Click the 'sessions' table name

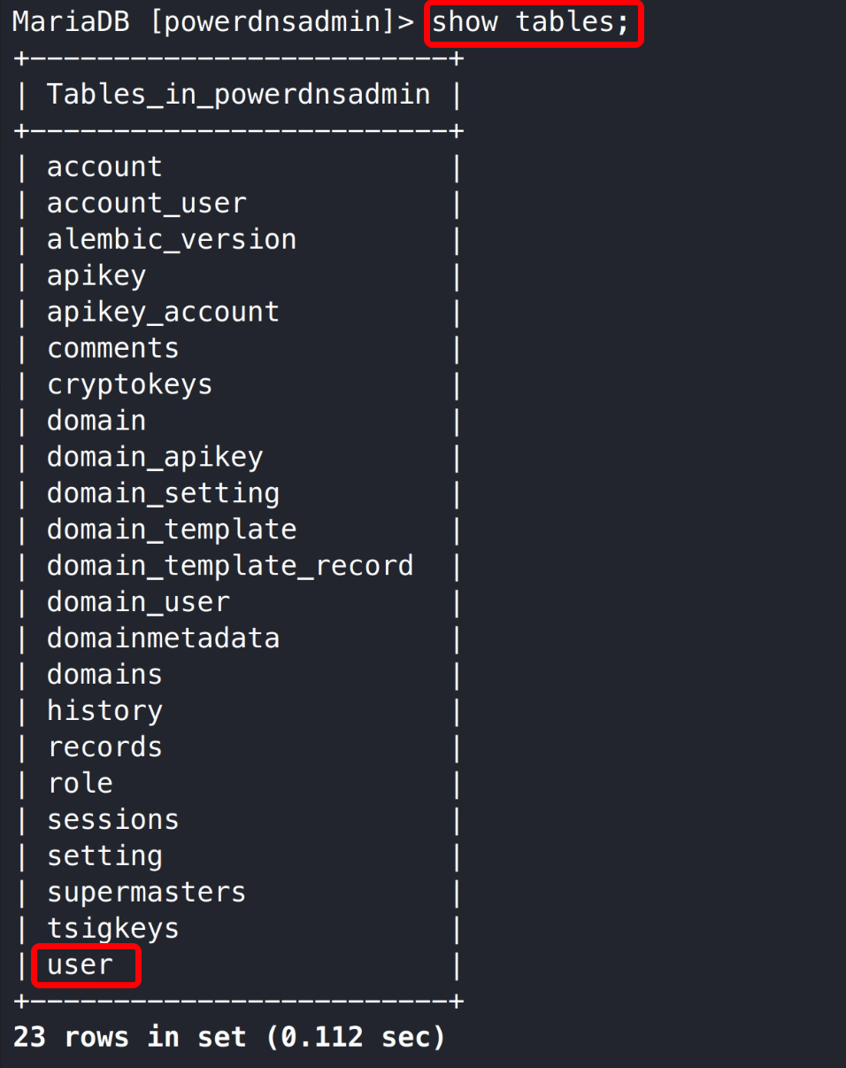[112, 819]
